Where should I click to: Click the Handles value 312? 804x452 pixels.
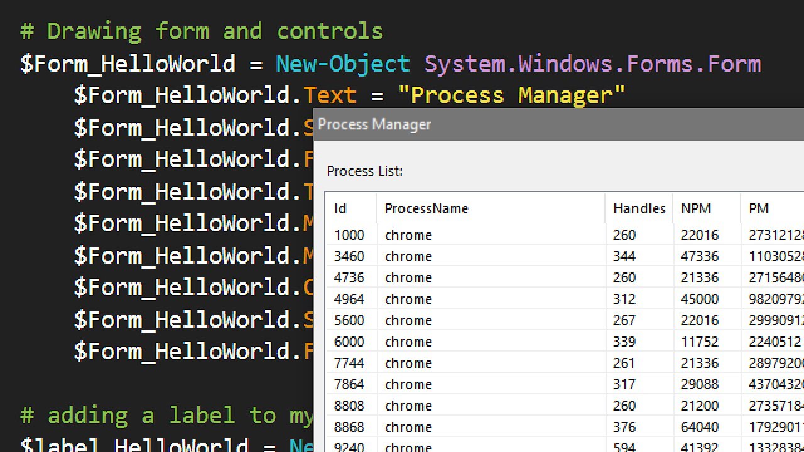624,299
